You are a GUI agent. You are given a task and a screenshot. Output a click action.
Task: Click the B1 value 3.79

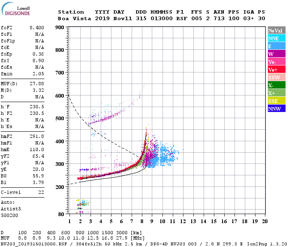[38, 182]
